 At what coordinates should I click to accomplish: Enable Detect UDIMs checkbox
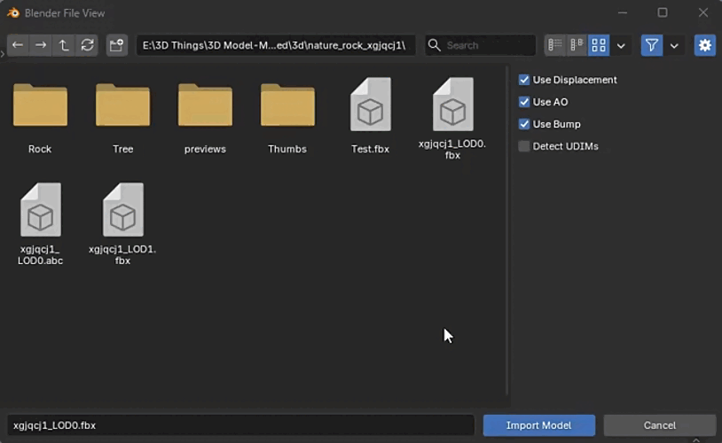point(524,146)
